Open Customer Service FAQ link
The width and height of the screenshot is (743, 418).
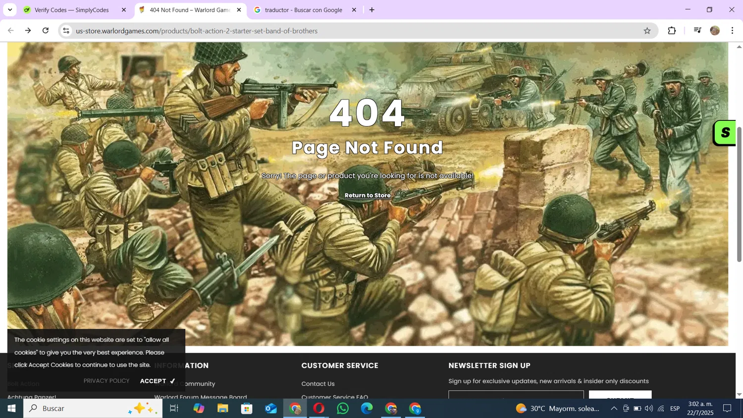point(335,396)
